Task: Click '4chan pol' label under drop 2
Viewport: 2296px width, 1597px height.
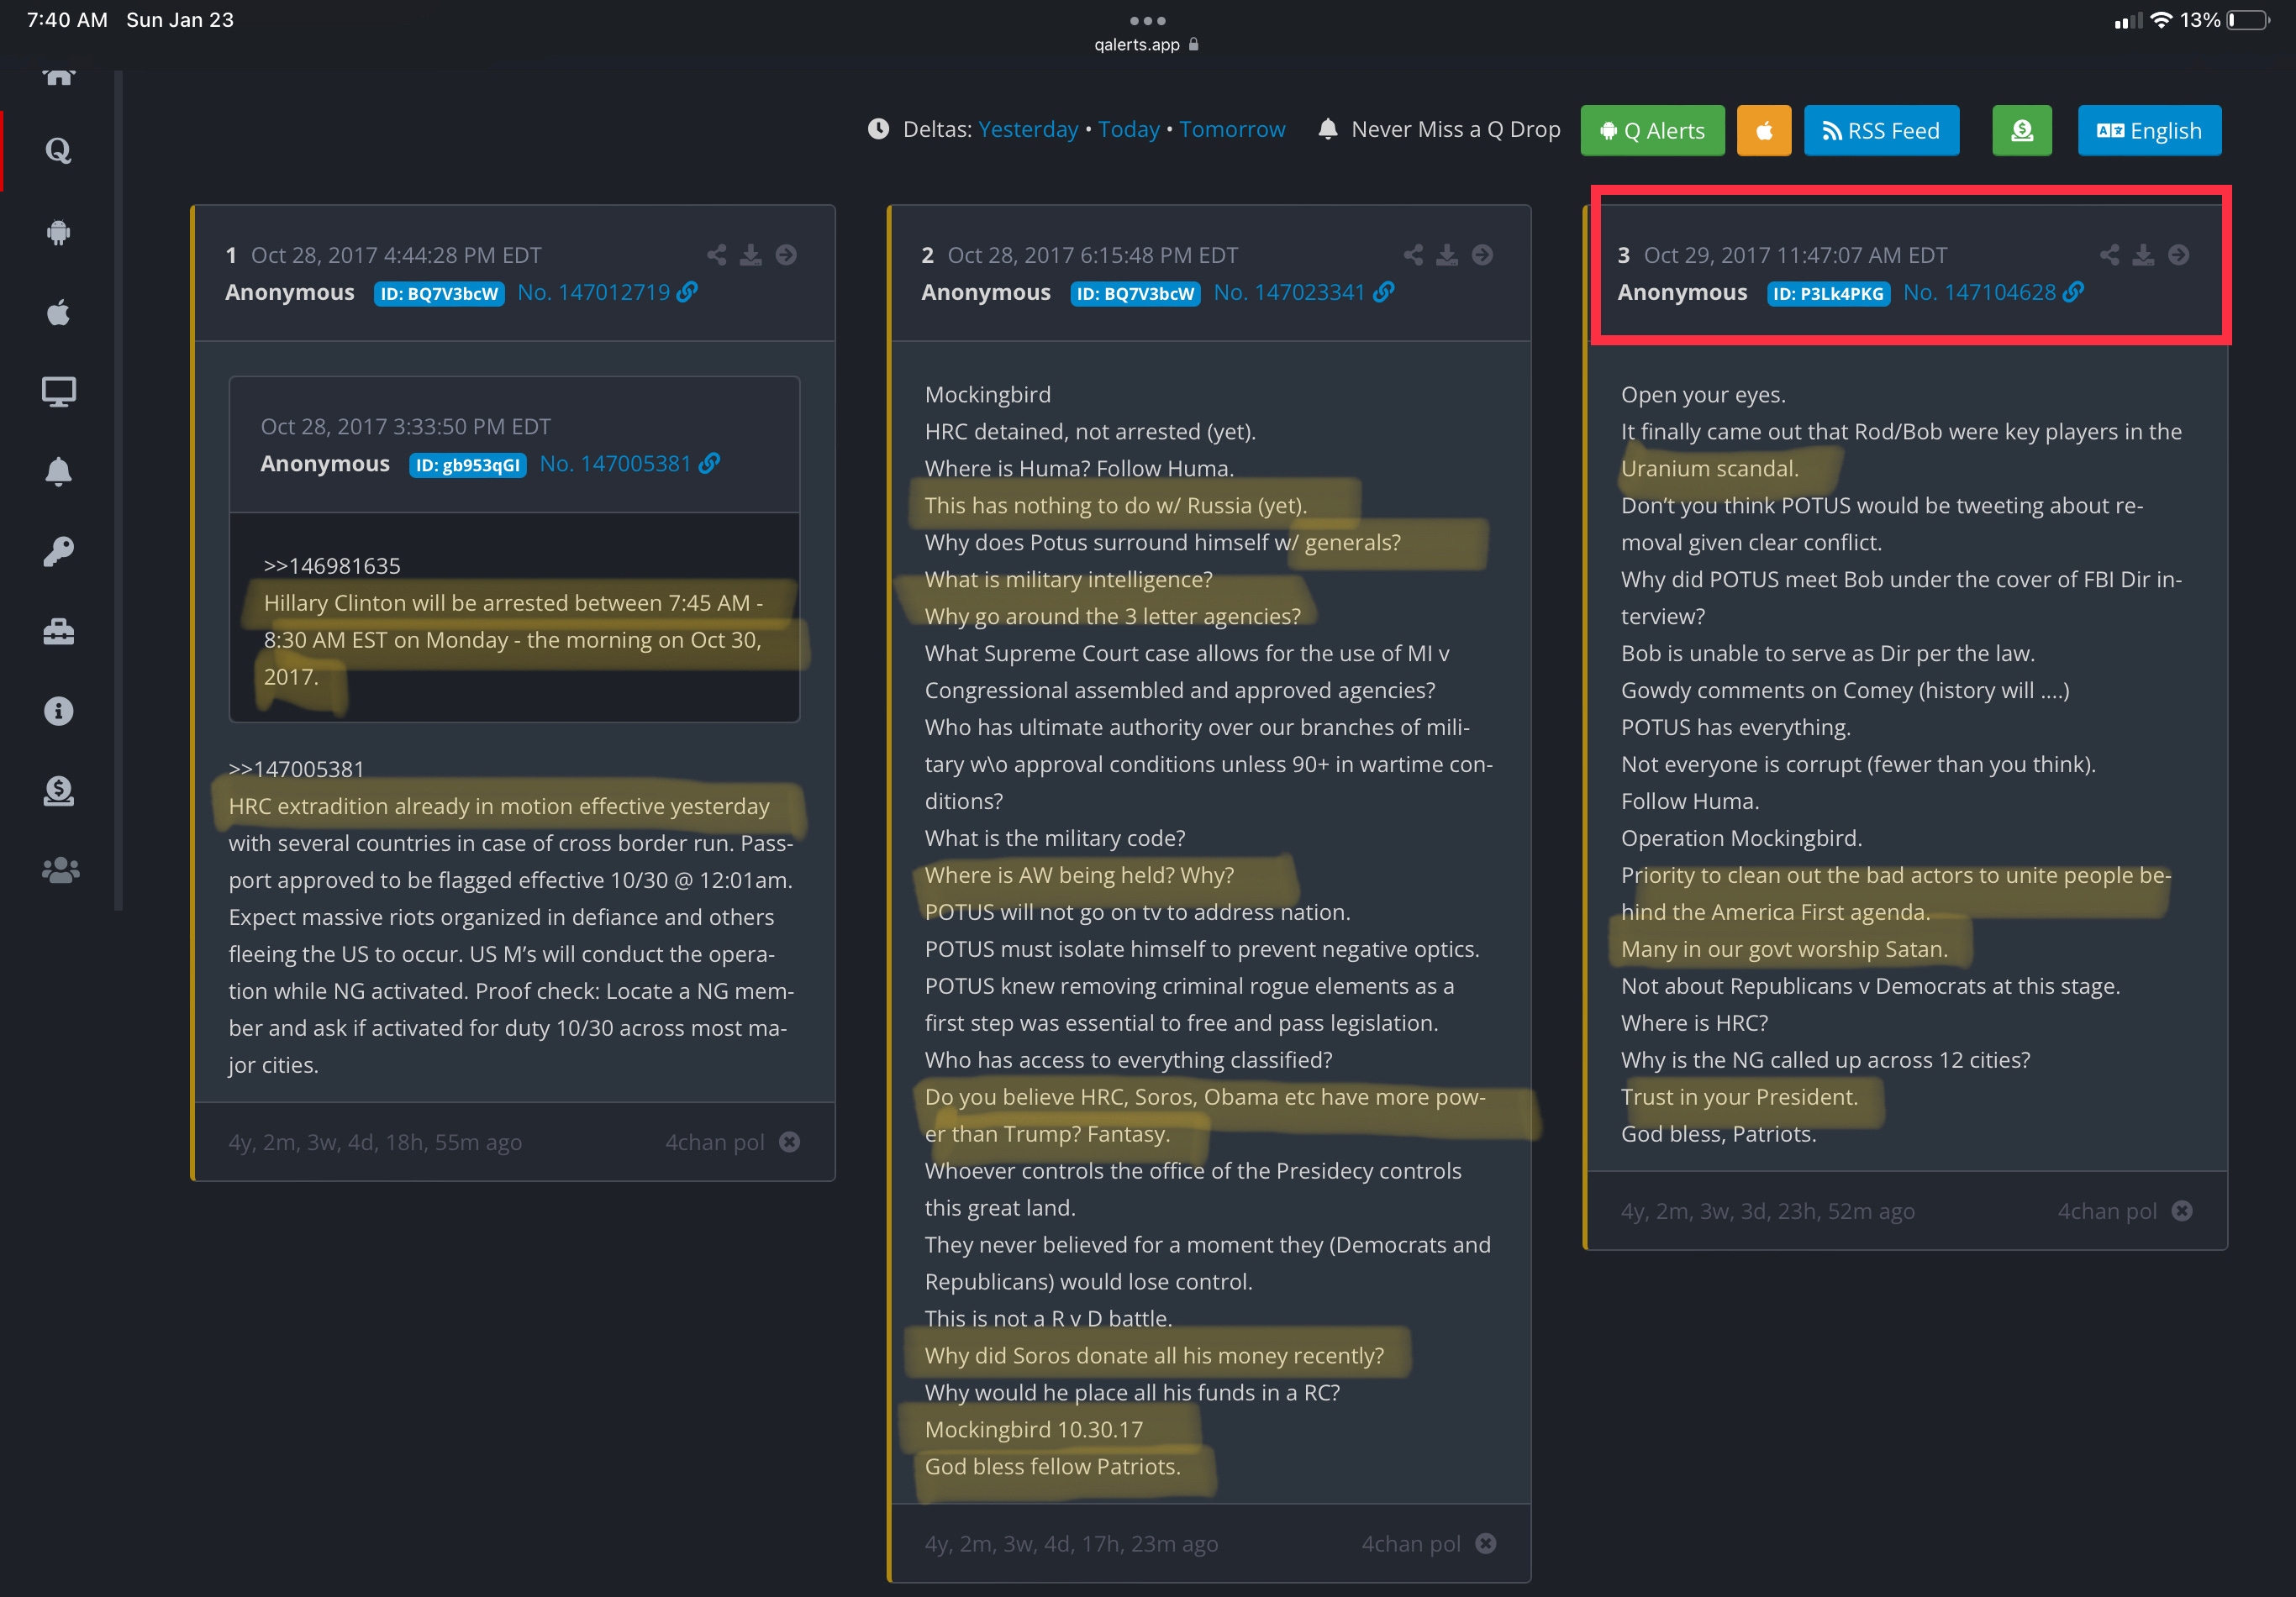Action: 1410,1544
